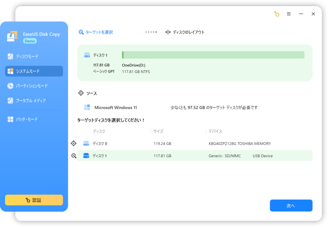Click the Microsoft Windows 11 source entry
This screenshot has width=328, height=227.
(115, 107)
